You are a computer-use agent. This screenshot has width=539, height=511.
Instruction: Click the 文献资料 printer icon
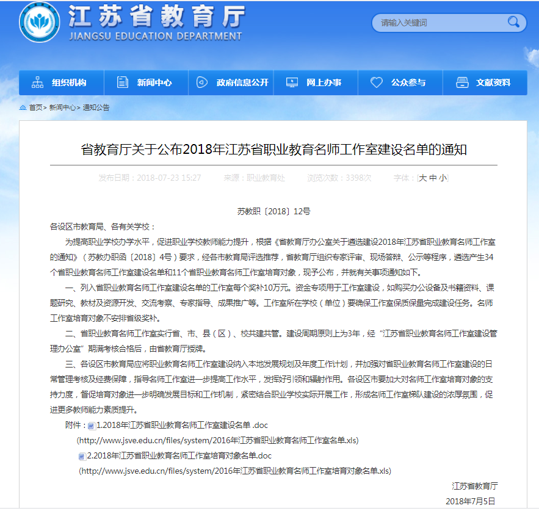point(462,82)
